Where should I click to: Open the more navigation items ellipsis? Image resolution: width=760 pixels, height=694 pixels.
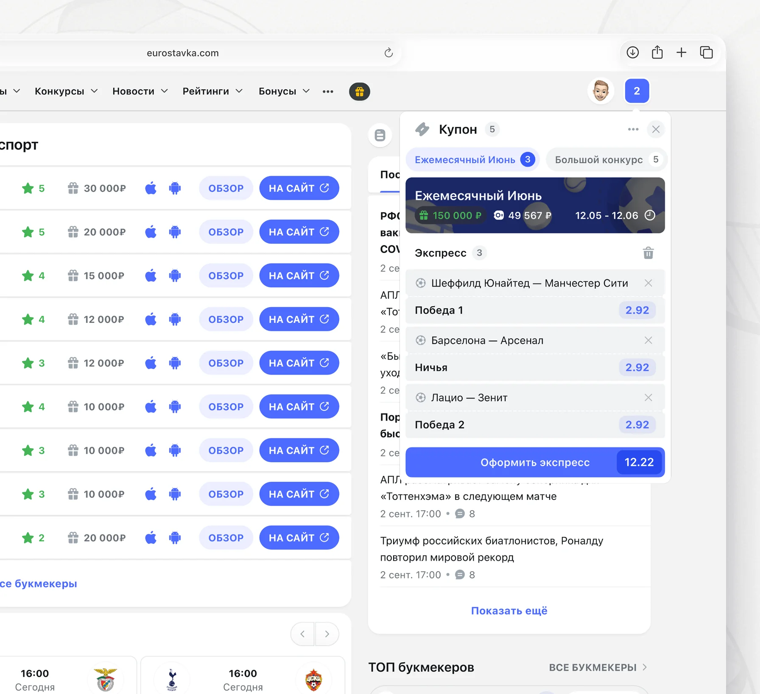[328, 92]
